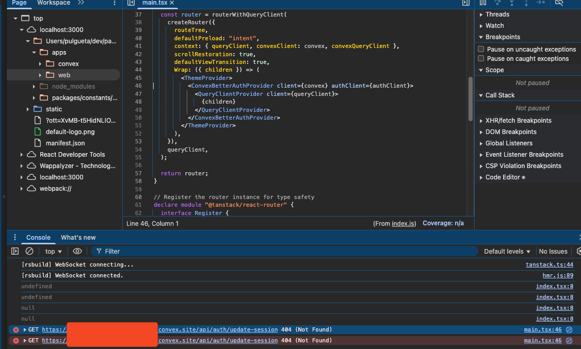Clear the console log
The width and height of the screenshot is (581, 349).
tap(29, 251)
